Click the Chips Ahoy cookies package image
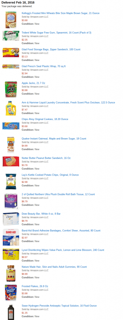Screen dimensions: 123x320 click(11, 126)
